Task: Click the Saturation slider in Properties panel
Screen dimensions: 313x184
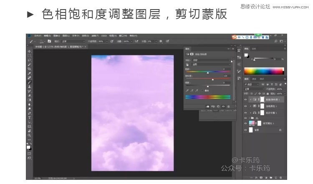Action: (x=208, y=79)
